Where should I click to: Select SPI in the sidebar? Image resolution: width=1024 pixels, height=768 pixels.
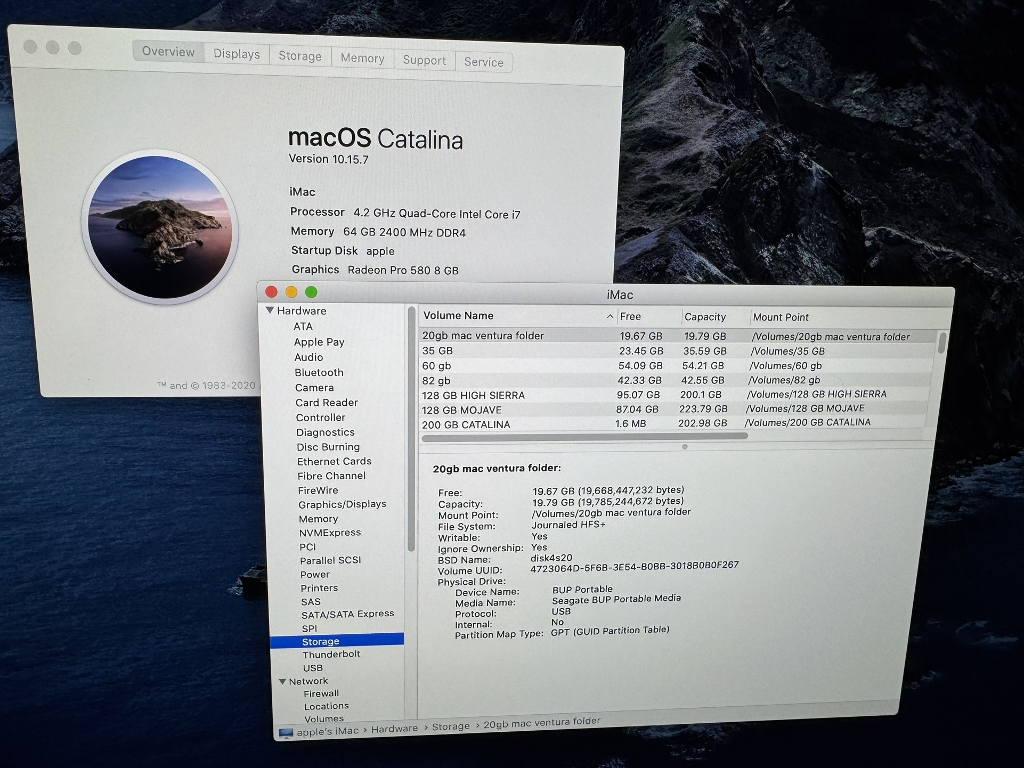click(309, 628)
